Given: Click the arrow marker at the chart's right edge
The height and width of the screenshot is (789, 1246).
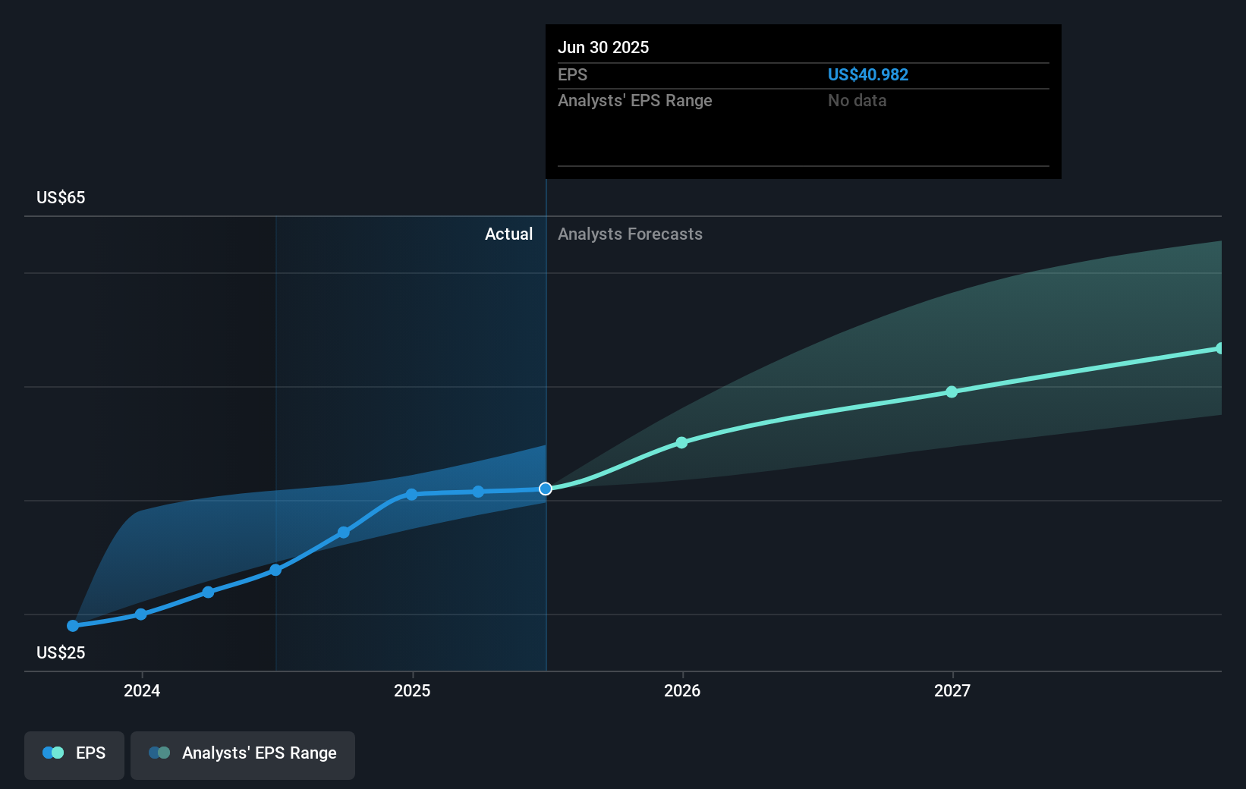Looking at the screenshot, I should (1219, 348).
